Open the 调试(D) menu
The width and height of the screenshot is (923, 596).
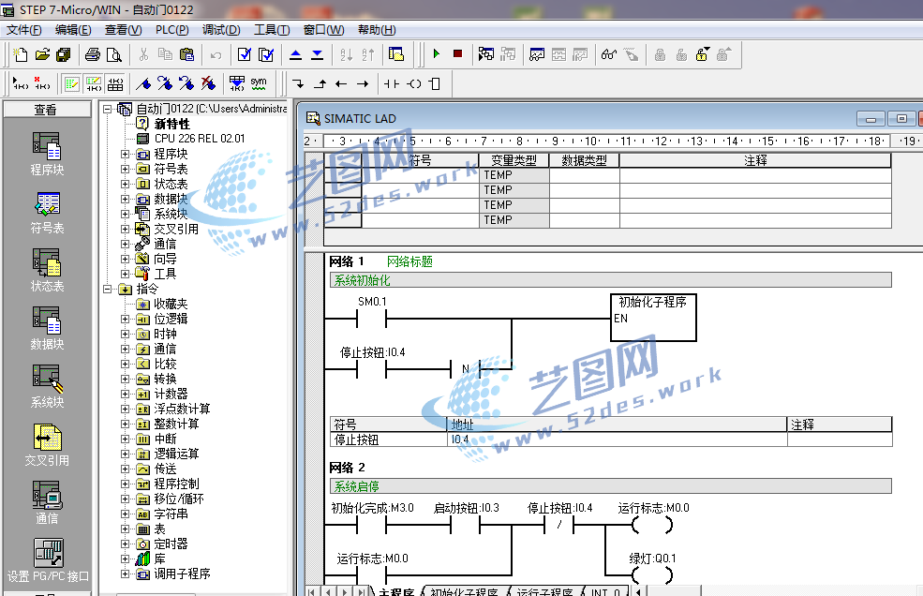221,29
